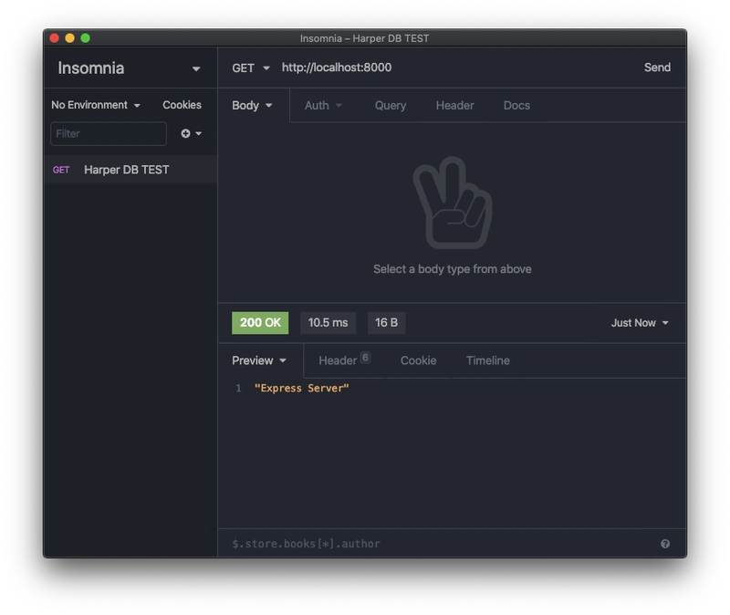
Task: View the response Cookie tab
Action: tap(418, 360)
